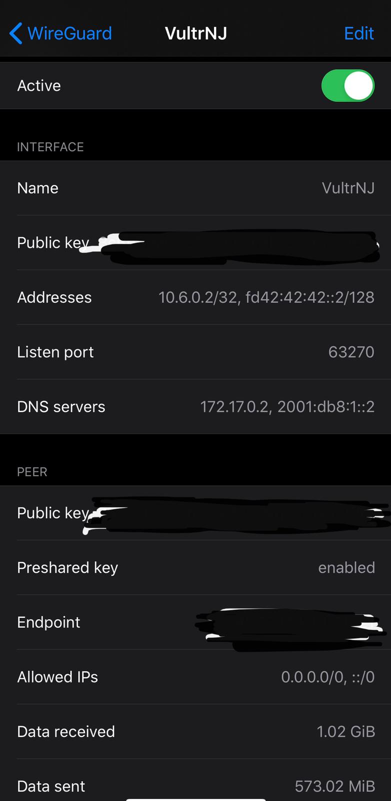Select the Preshared key enabled row

[195, 568]
